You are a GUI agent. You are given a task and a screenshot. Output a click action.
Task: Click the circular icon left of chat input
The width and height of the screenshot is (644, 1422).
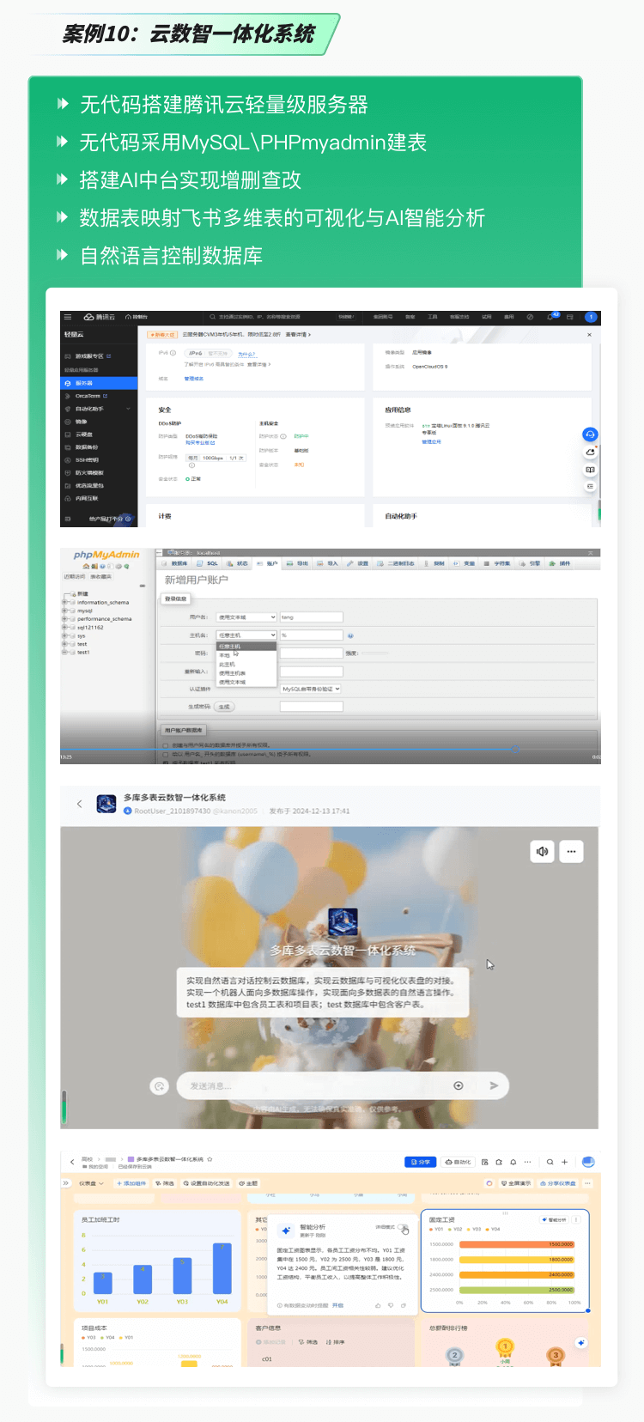click(159, 1086)
